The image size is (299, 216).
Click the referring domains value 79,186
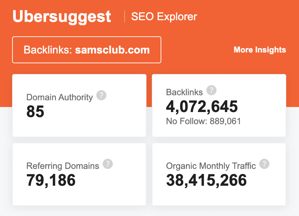(x=51, y=181)
